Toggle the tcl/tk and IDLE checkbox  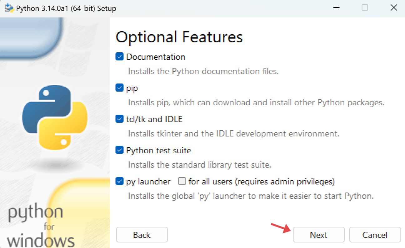119,119
